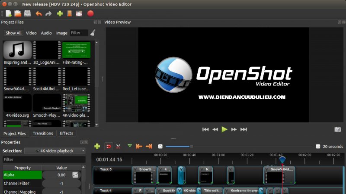
Task: Switch to Effects tab
Action: (x=67, y=133)
